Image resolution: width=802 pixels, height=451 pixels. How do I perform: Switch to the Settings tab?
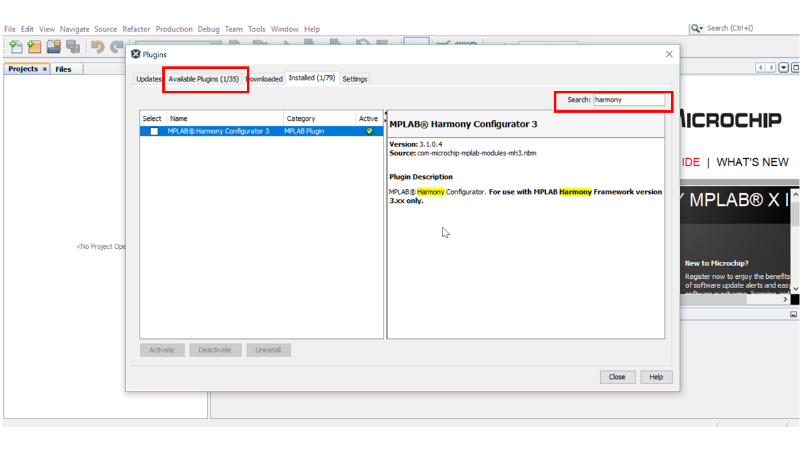[355, 79]
